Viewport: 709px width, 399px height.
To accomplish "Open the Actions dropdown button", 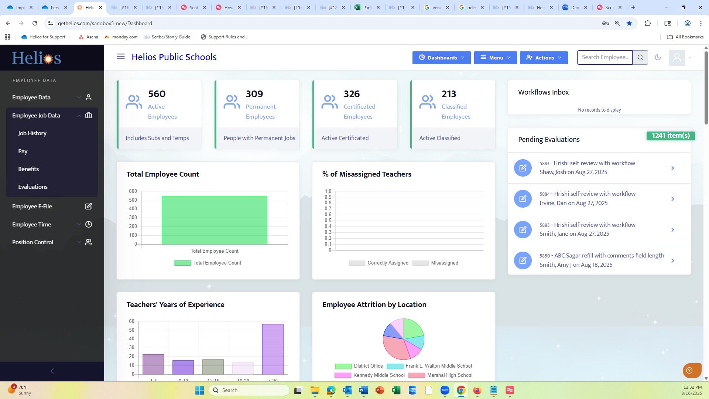I will point(544,58).
